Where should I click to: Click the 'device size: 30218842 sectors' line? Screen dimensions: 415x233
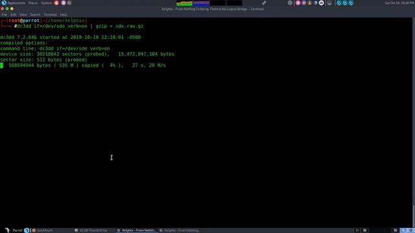[87, 54]
